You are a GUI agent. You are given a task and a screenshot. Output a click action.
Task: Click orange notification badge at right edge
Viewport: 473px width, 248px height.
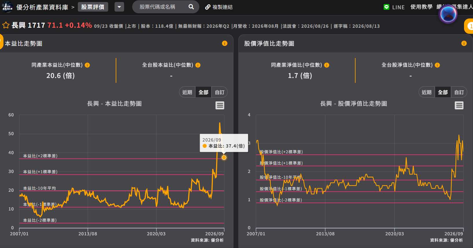point(469,26)
